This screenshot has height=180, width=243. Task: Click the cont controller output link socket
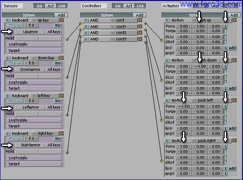click(x=145, y=23)
